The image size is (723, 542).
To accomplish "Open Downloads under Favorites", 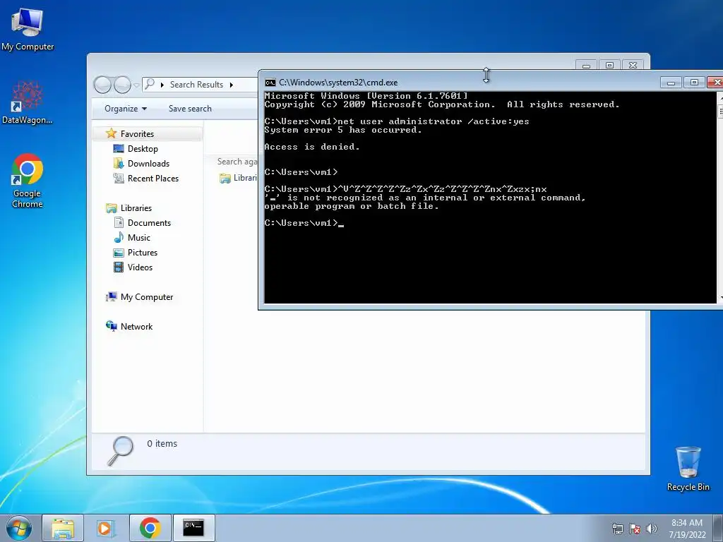I will [148, 164].
